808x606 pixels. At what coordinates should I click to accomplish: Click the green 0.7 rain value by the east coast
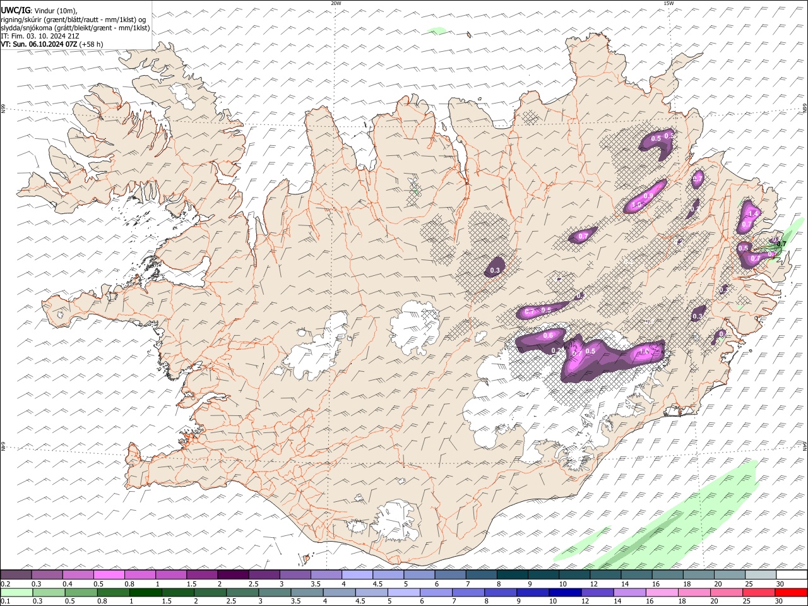[781, 244]
